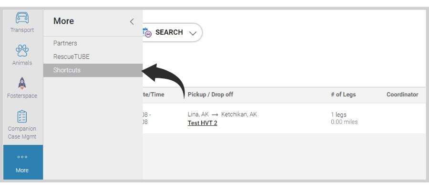Expand the SEARCH dropdown arrow
Image resolution: width=429 pixels, height=190 pixels.
point(193,33)
